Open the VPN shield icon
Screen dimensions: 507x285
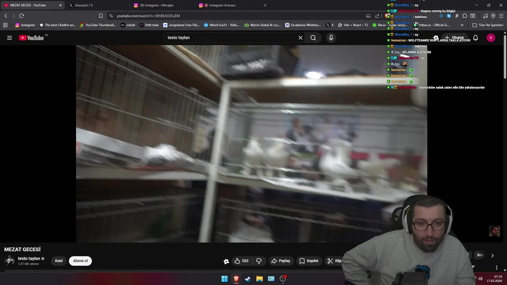493,16
